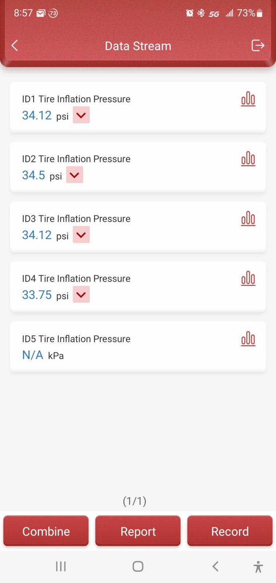Image resolution: width=276 pixels, height=583 pixels.
Task: Tap the back arrow in header
Action: (15, 46)
